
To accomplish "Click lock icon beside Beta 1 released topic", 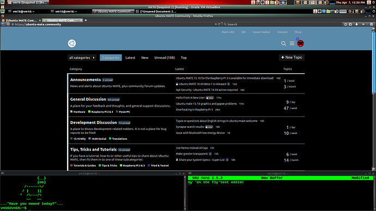I will 177,84.
